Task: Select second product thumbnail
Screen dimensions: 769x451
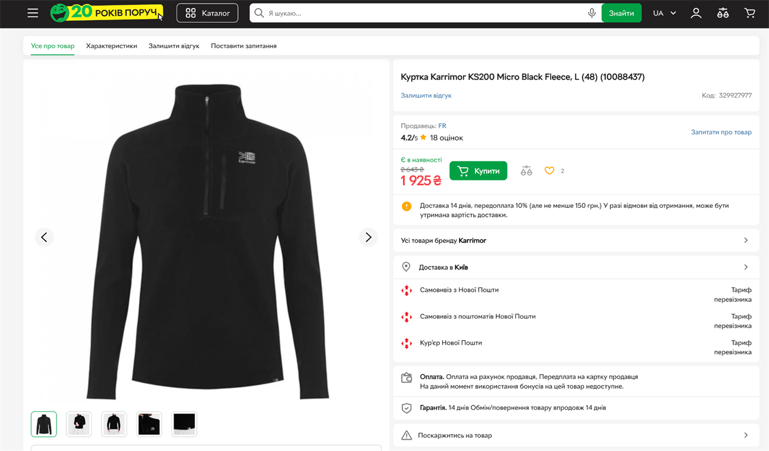Action: (x=79, y=424)
